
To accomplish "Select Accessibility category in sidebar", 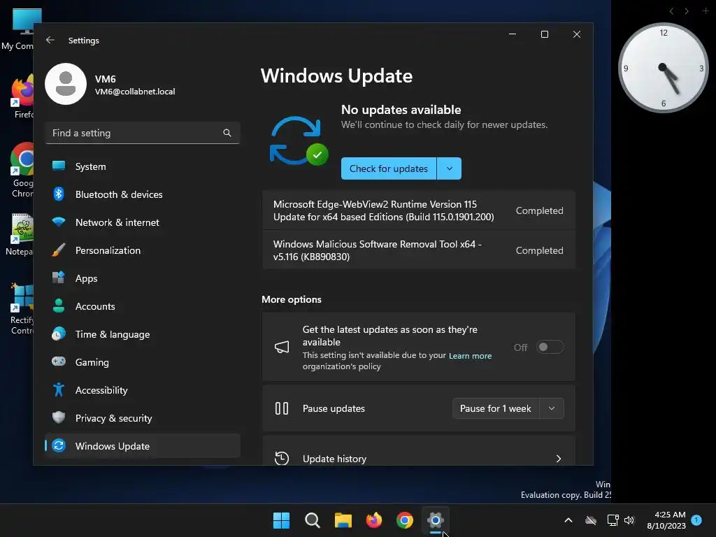I will [143, 389].
